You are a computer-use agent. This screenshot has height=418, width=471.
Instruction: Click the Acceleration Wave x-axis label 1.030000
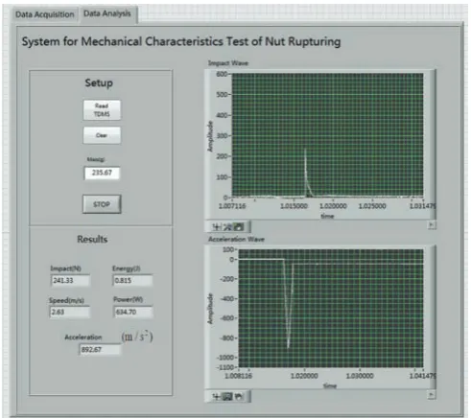click(x=360, y=376)
